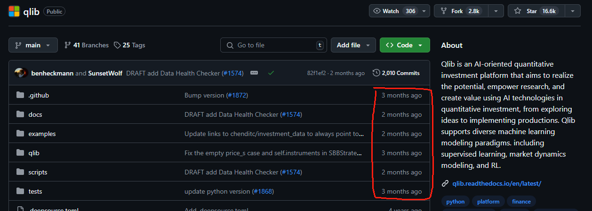Open the 2,010 Commits history
Image resolution: width=592 pixels, height=211 pixels.
396,73
